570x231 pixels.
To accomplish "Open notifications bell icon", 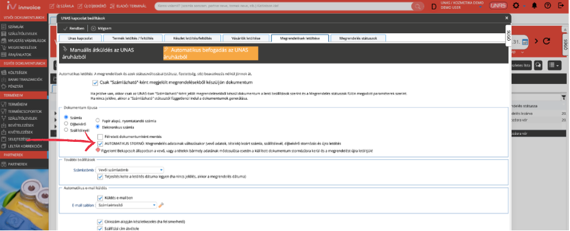I will point(534,6).
